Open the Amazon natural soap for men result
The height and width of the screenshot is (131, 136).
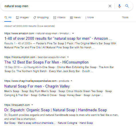pyautogui.click(x=58, y=39)
